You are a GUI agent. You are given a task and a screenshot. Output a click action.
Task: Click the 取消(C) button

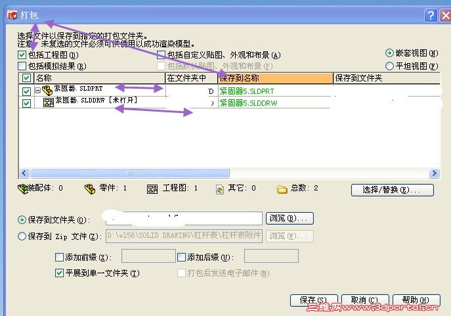(365, 300)
